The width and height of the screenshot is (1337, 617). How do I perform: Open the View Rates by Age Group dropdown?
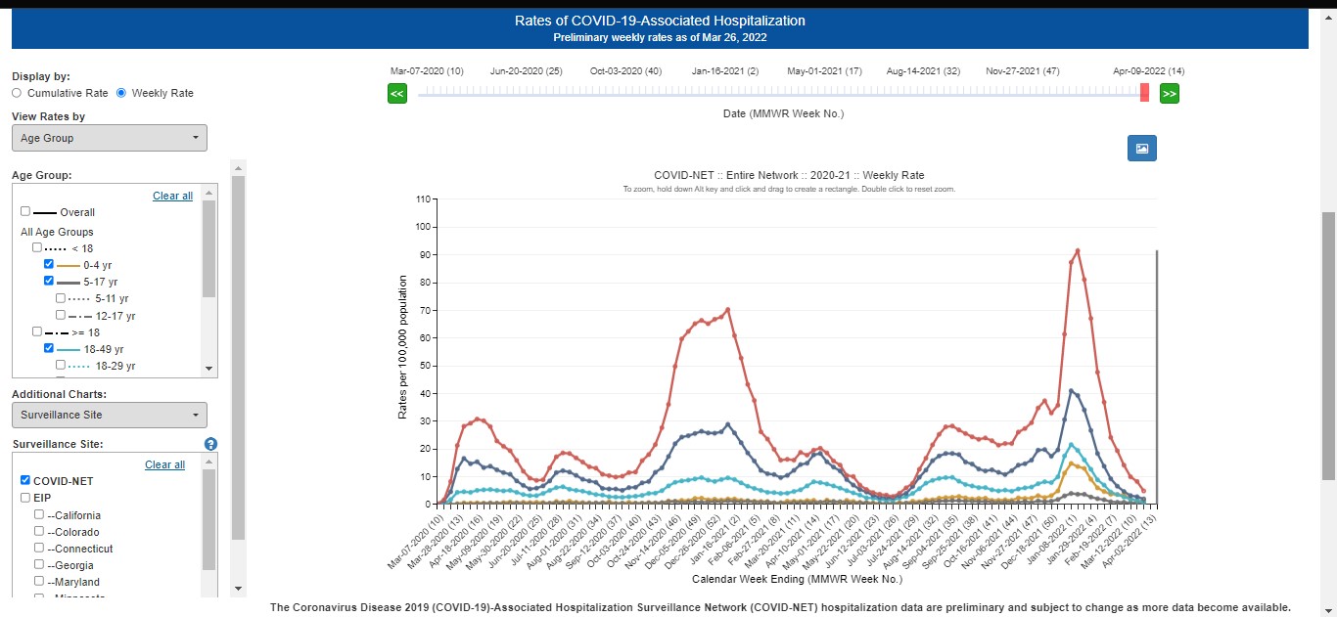click(110, 138)
